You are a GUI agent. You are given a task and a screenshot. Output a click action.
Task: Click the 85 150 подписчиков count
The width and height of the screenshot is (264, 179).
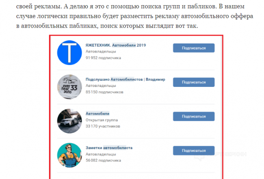click(x=104, y=92)
